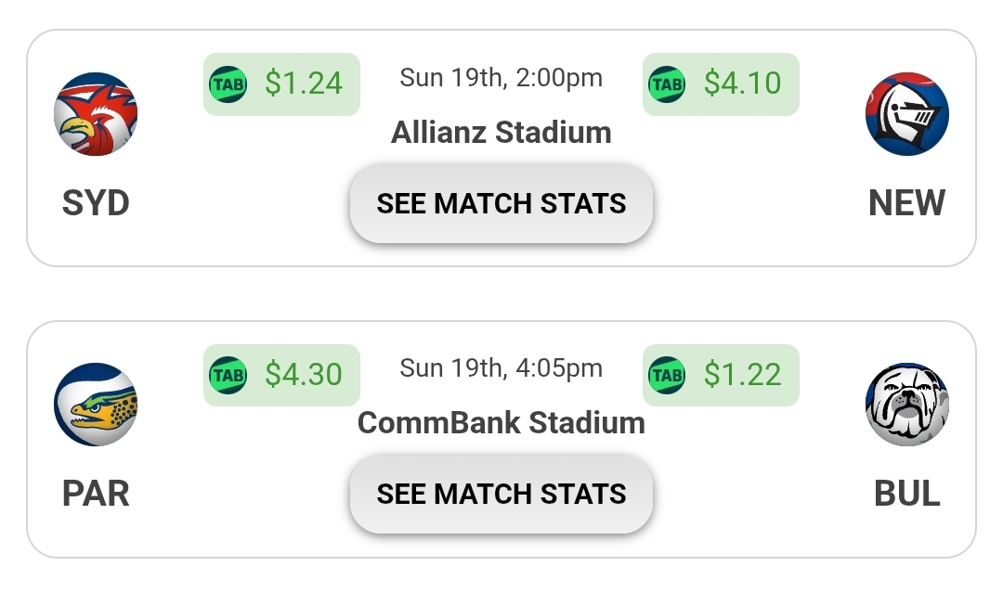Tap the Bulldogs team logo
Screen dimensions: 1003x592
906,405
